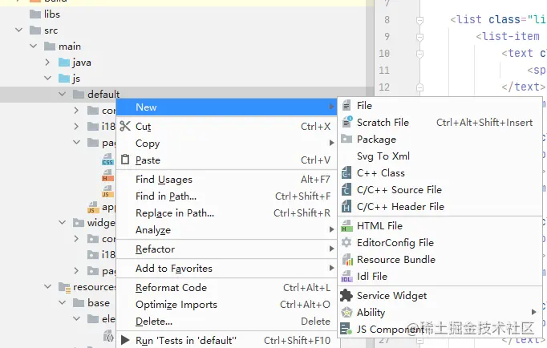
Task: Click the <list class= code line
Action: click(498, 19)
